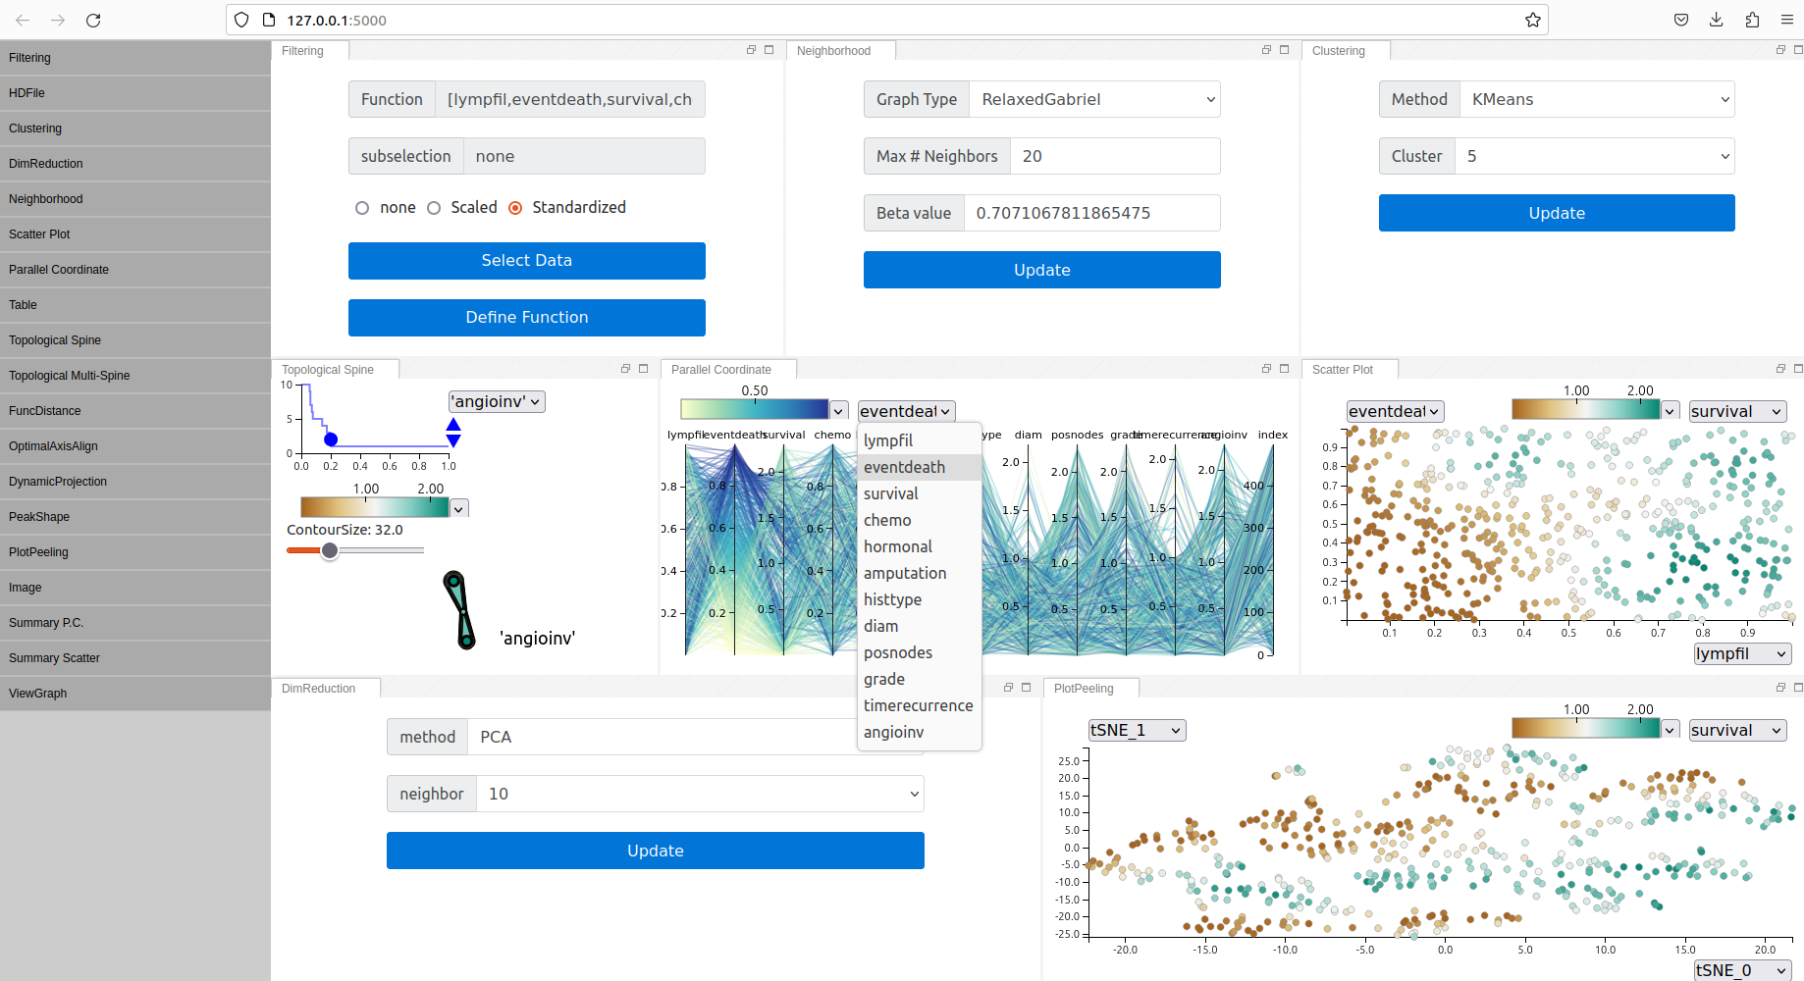This screenshot has height=981, width=1804.
Task: Pop out the Filtering panel icon
Action: point(751,50)
